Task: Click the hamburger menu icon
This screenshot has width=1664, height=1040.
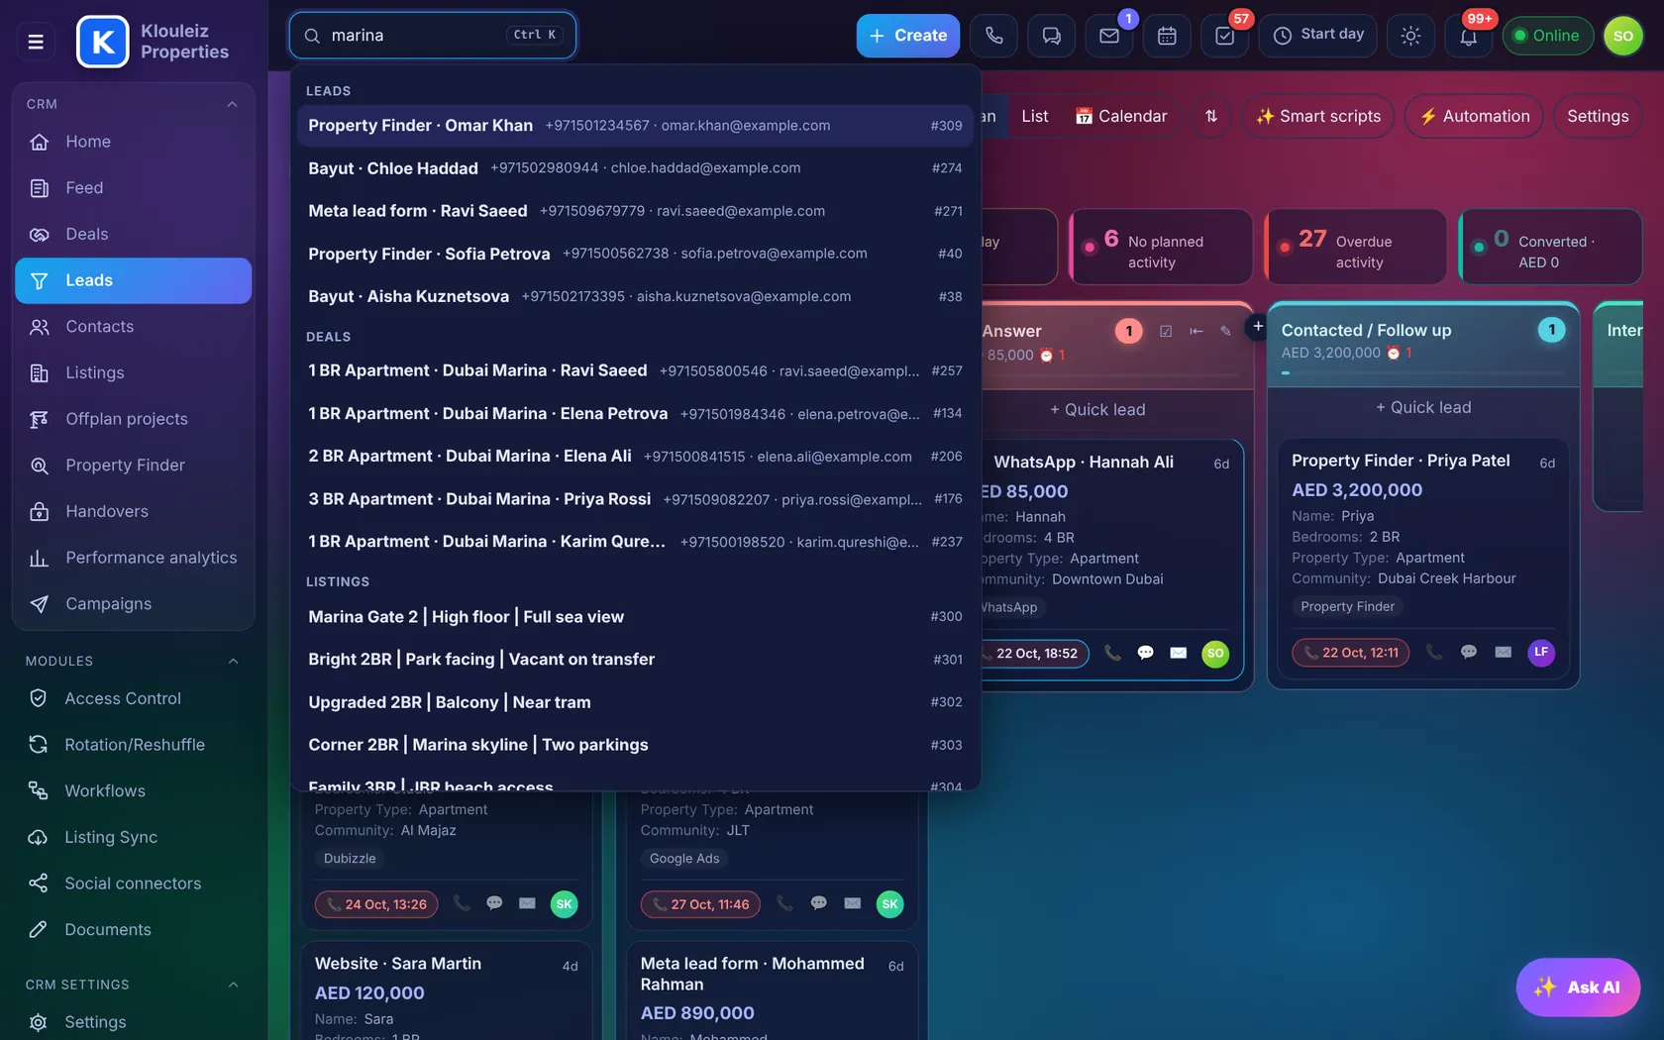Action: click(x=36, y=42)
